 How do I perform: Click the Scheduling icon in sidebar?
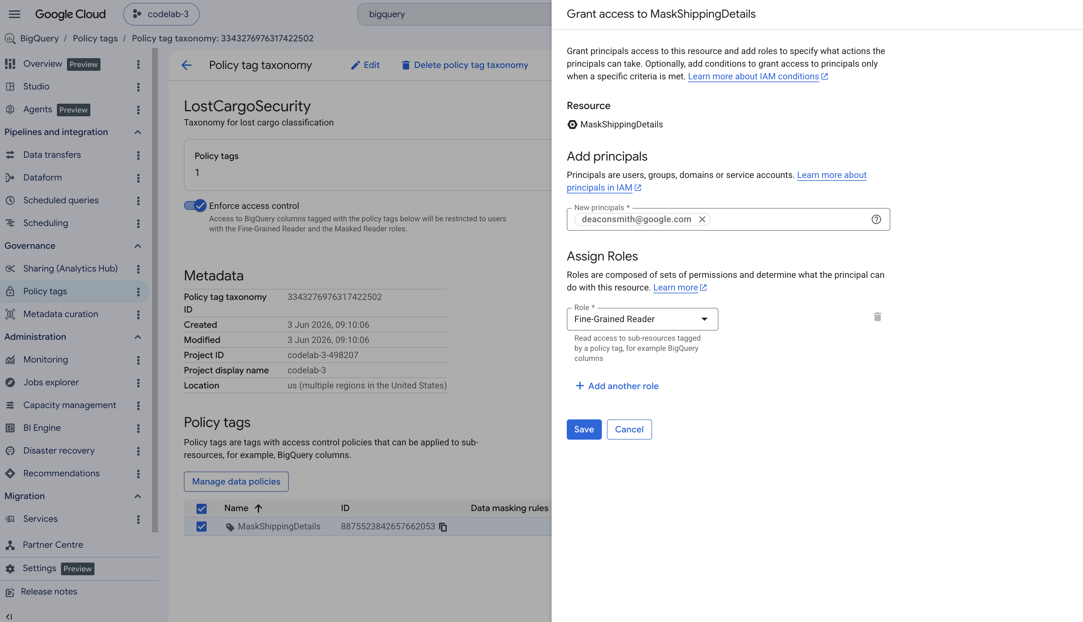(10, 223)
